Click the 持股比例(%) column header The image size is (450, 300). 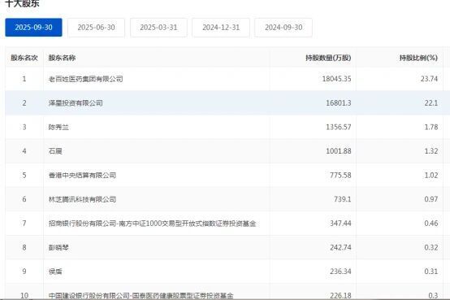click(x=418, y=58)
